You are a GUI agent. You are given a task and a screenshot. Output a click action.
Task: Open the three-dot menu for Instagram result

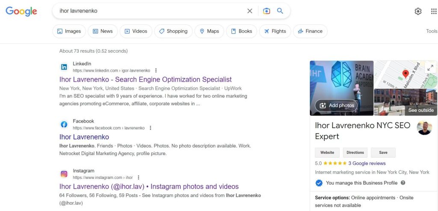tap(138, 178)
